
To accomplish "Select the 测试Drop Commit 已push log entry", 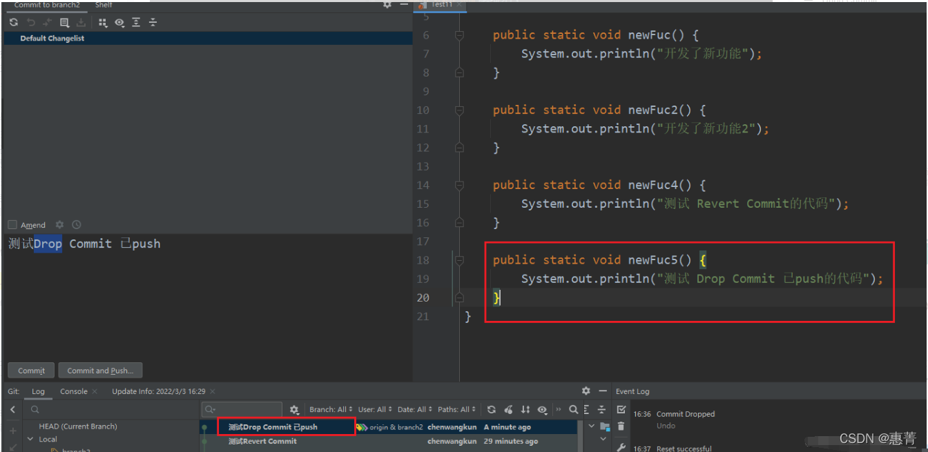I will (273, 427).
